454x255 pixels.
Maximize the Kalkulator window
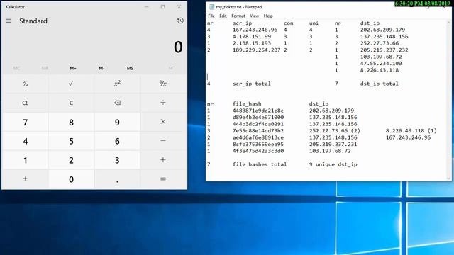click(162, 6)
